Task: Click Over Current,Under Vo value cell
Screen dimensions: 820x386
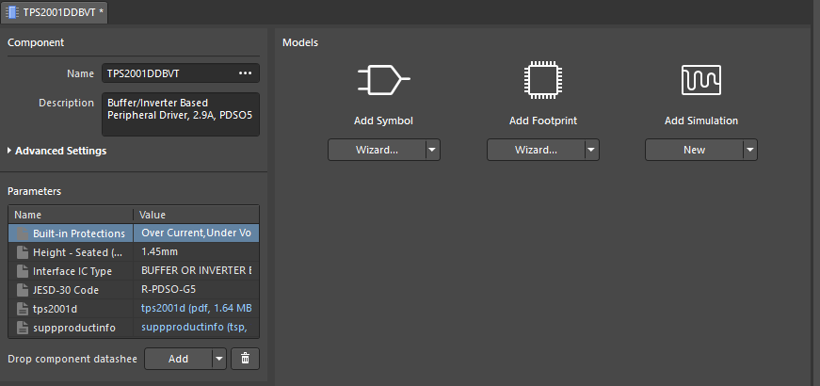Action: click(x=196, y=233)
